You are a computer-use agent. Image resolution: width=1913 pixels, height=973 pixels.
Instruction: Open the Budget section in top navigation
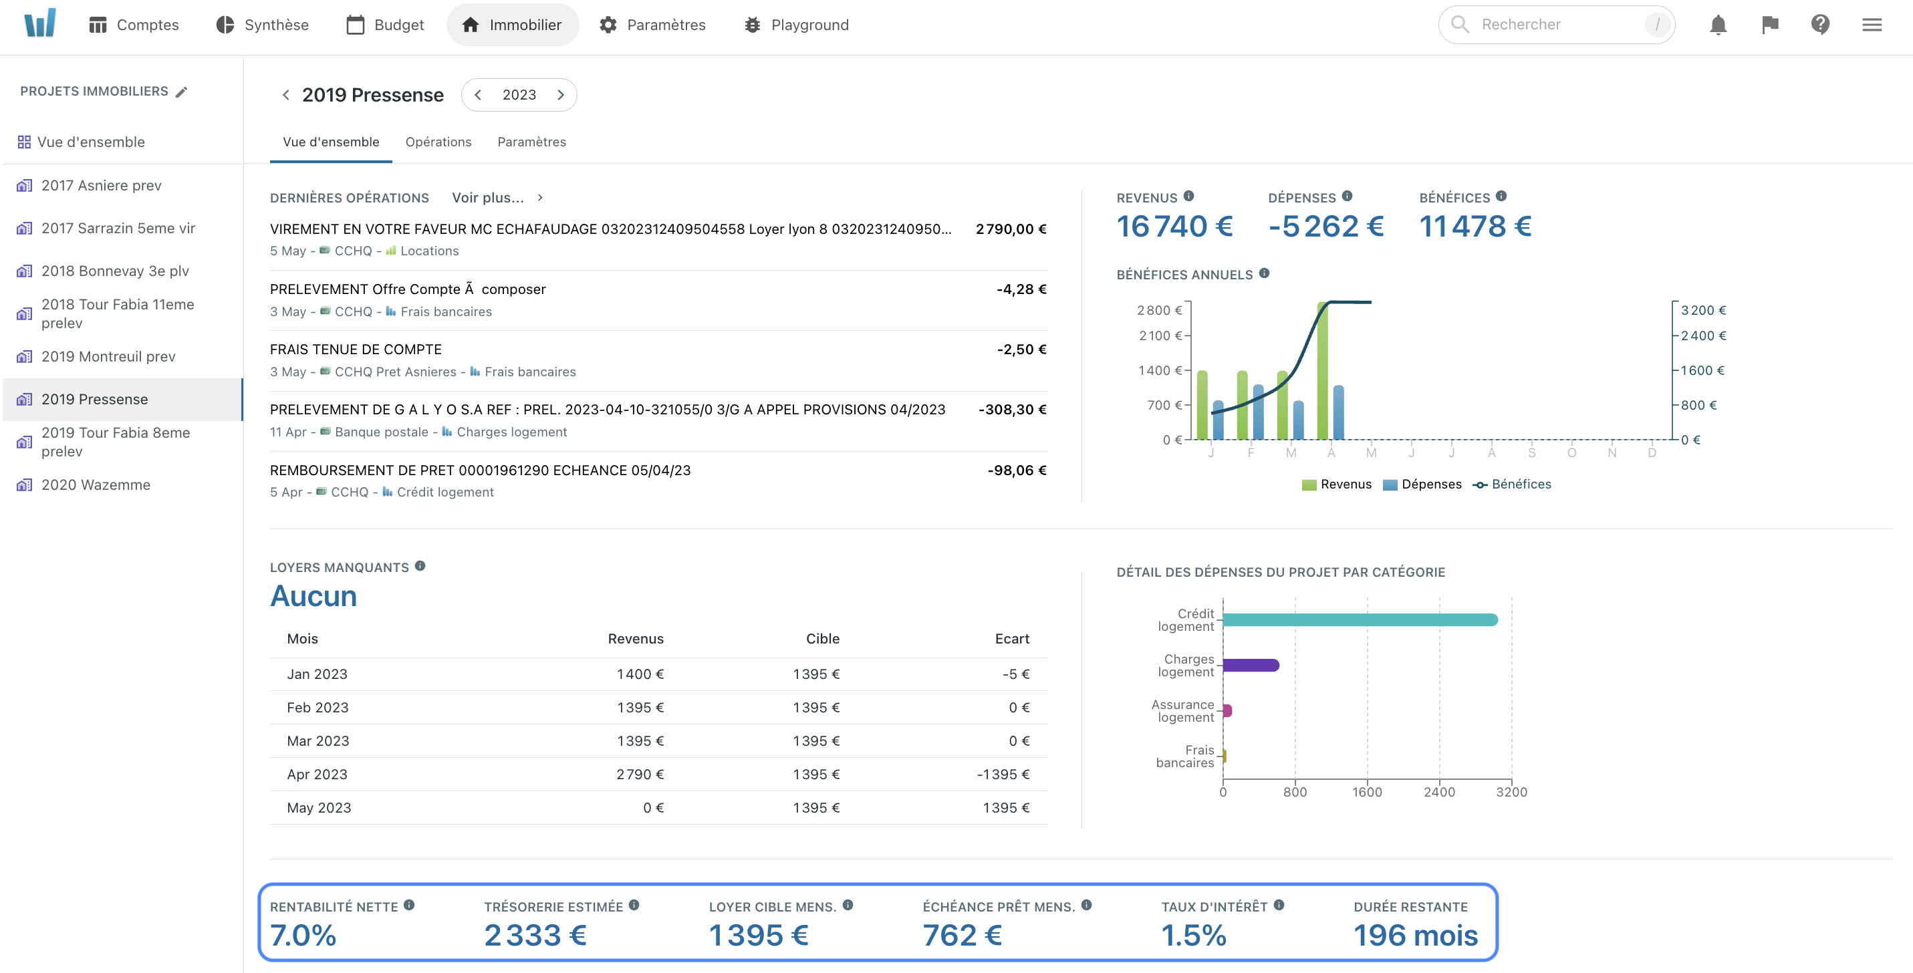point(384,24)
